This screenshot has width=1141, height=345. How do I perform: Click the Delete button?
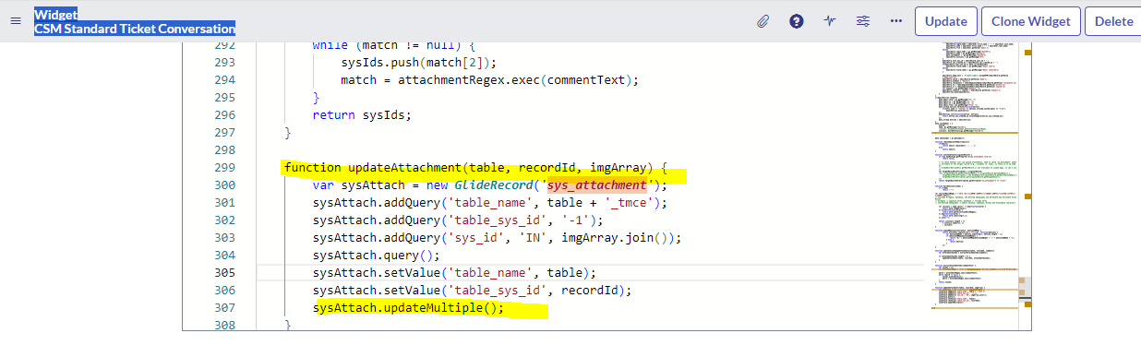pos(1113,21)
